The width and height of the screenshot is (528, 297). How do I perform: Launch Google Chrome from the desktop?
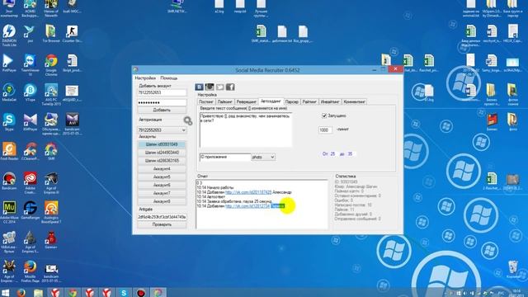51,64
